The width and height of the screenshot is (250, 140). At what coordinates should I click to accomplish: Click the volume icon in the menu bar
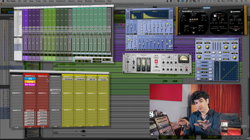(218, 1)
